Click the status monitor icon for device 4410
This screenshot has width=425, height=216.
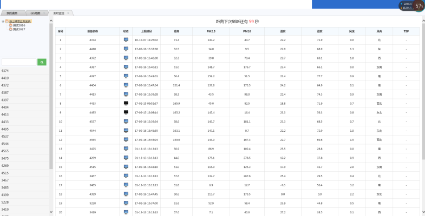click(x=126, y=49)
